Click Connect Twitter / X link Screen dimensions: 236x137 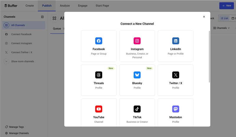click(22, 52)
